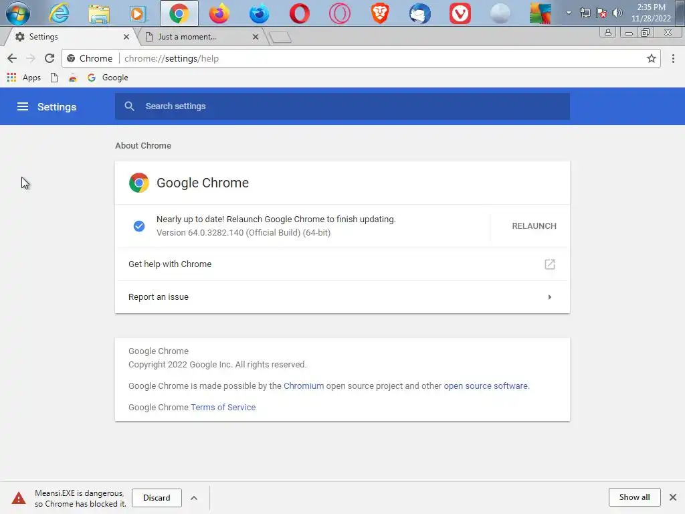Image resolution: width=685 pixels, height=514 pixels.
Task: Go back with the back arrow
Action: (x=12, y=58)
